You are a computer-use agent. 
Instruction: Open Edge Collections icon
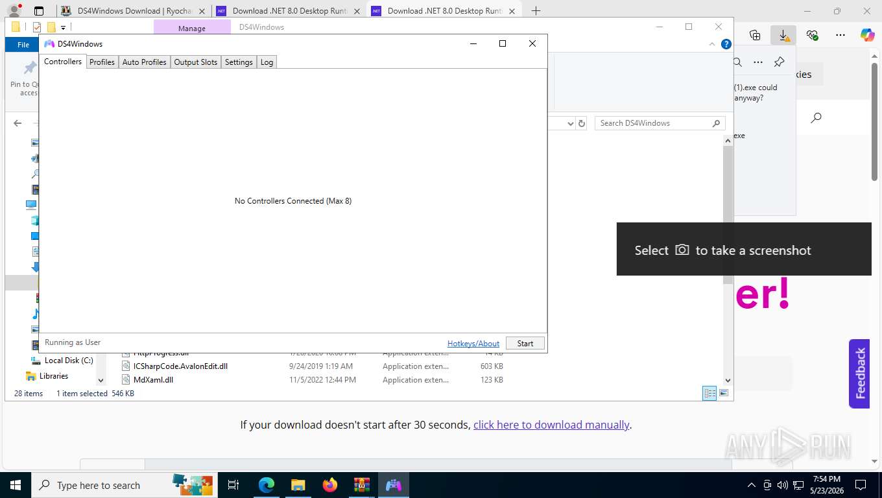755,35
